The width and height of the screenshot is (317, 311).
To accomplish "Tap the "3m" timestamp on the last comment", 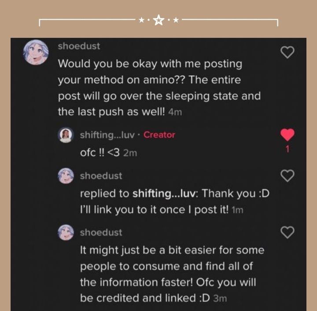I will pos(220,299).
